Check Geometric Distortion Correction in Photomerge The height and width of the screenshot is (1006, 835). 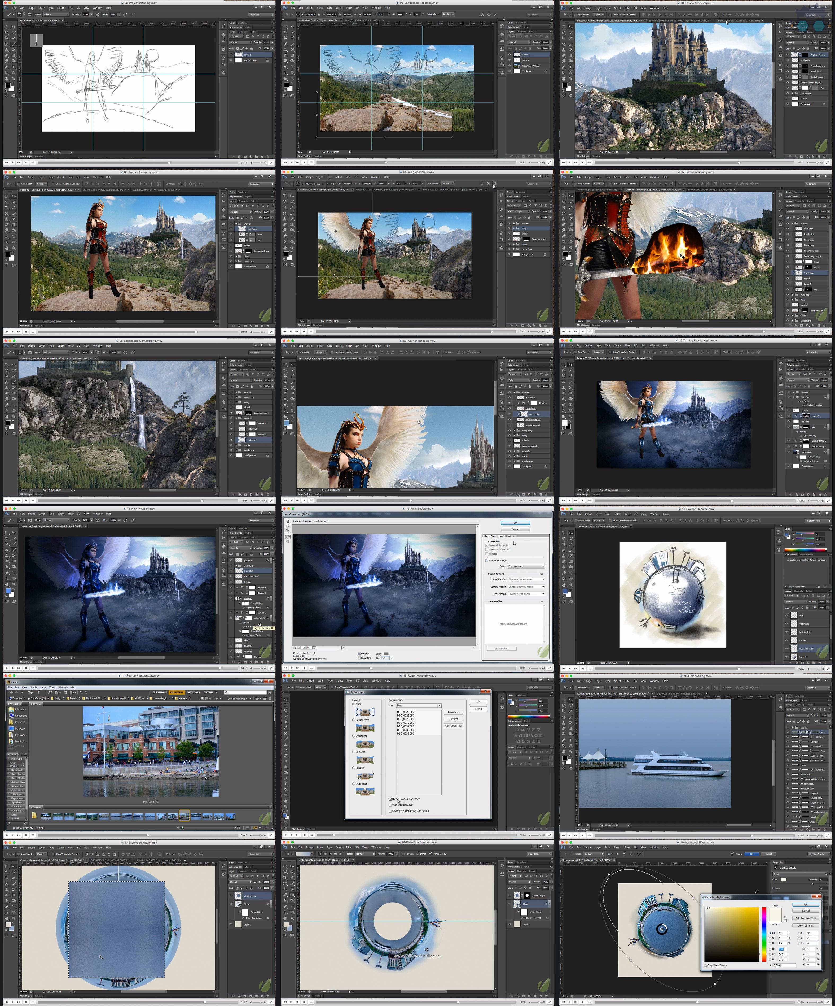[390, 811]
